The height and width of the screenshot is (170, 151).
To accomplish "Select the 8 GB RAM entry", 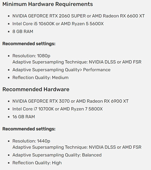I will point(23,31).
